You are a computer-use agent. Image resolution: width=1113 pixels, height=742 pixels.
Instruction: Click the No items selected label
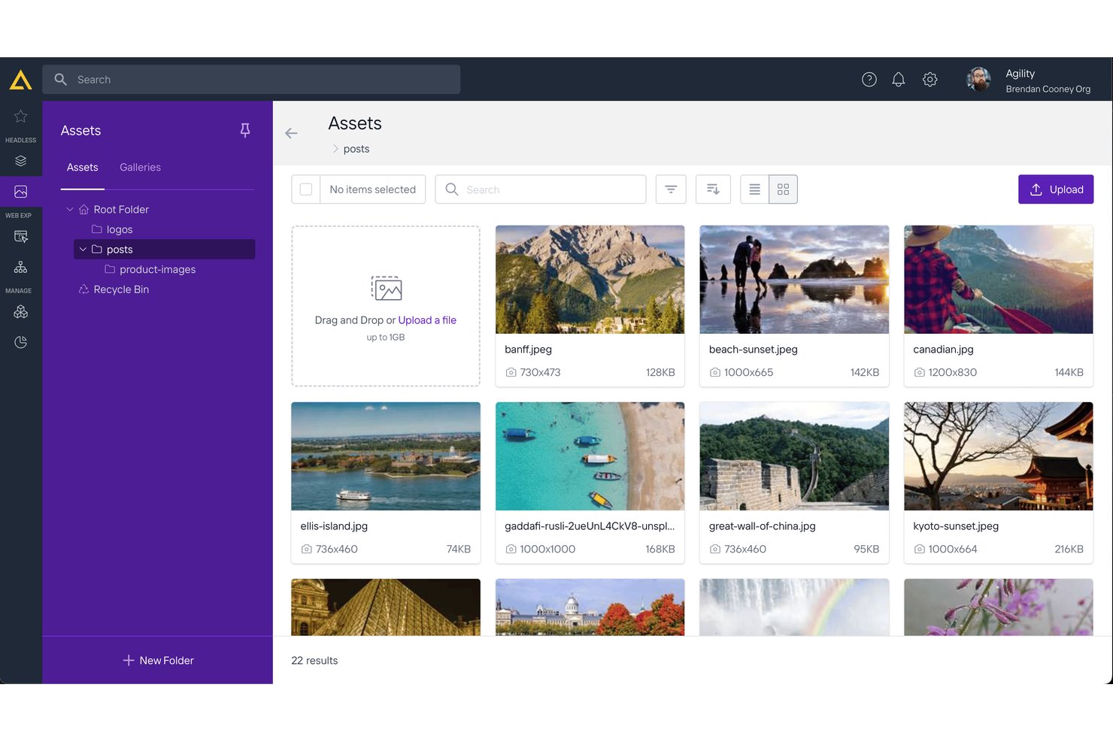pos(373,189)
